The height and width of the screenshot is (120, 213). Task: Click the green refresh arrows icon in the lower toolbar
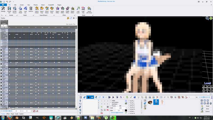127,97
